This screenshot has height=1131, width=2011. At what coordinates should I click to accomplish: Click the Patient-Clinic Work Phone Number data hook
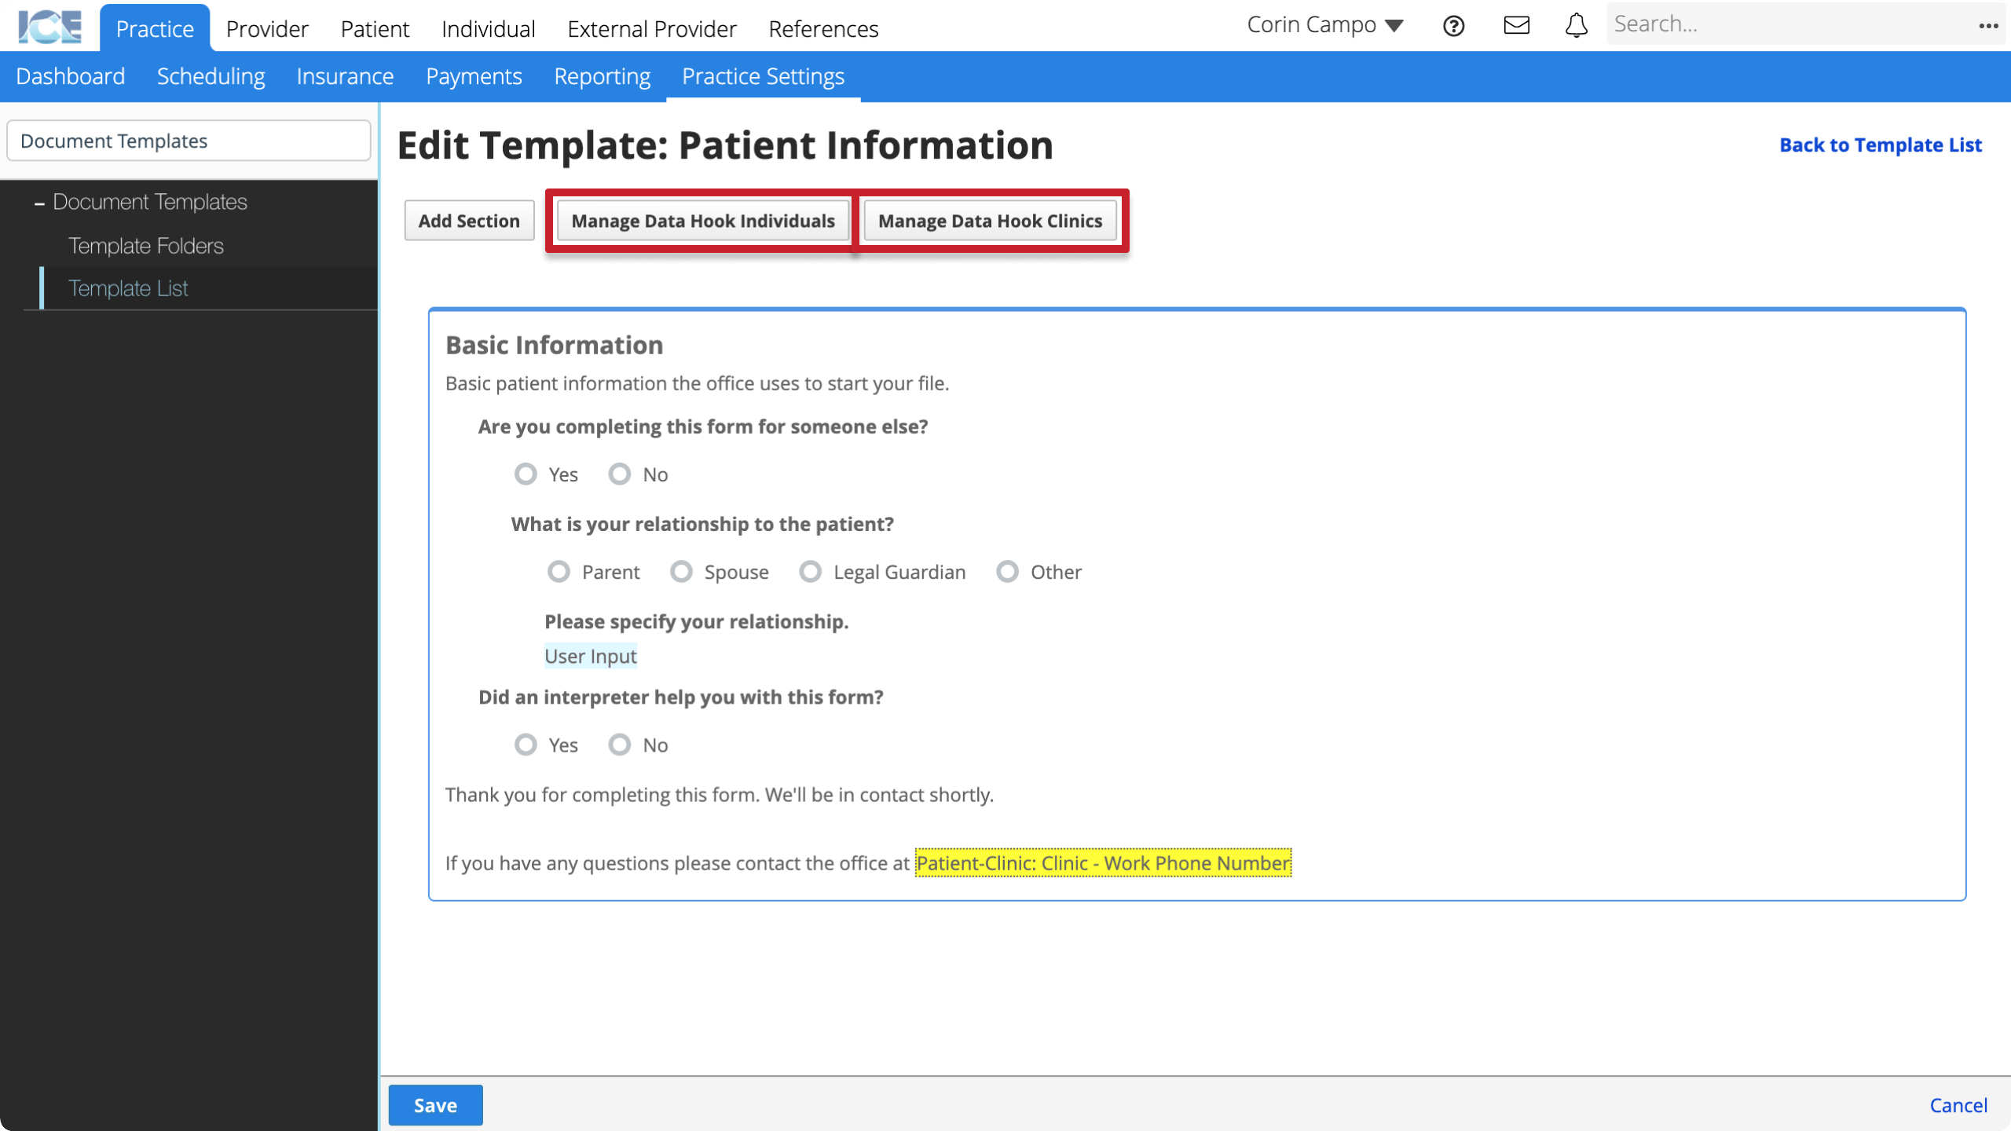pyautogui.click(x=1102, y=863)
